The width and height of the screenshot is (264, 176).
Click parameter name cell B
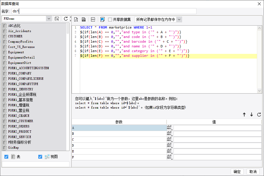[119, 134]
